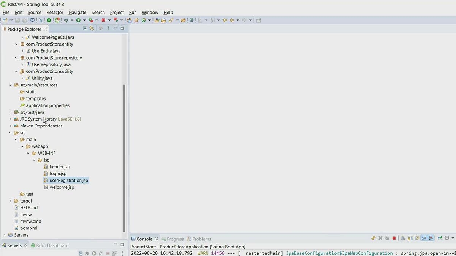Viewport: 456px width, 256px height.
Task: Click the Clear Console icon
Action: [403, 238]
